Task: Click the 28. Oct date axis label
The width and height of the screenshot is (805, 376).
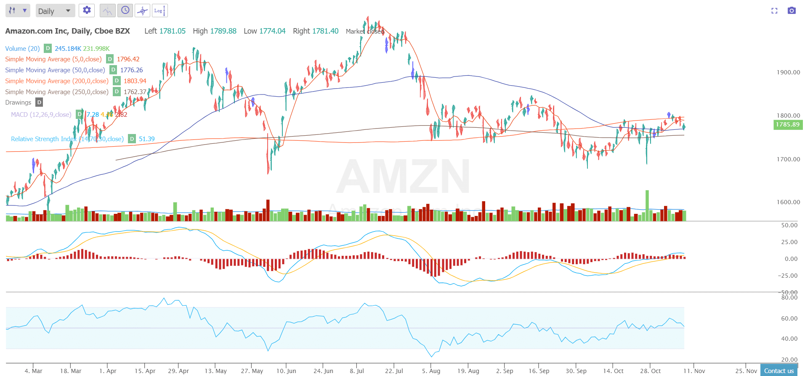Action: click(651, 371)
